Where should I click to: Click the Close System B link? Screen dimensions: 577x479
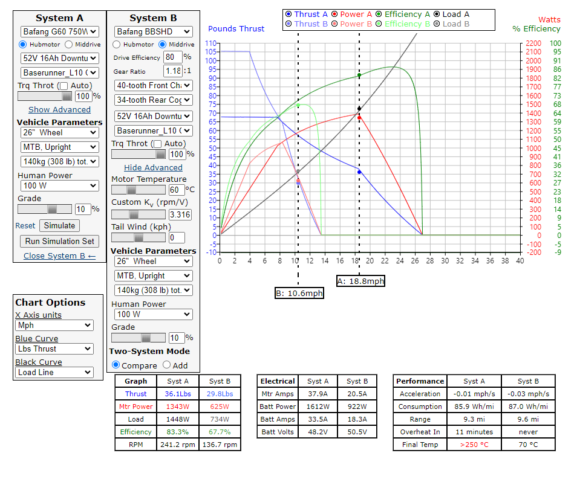pos(59,256)
